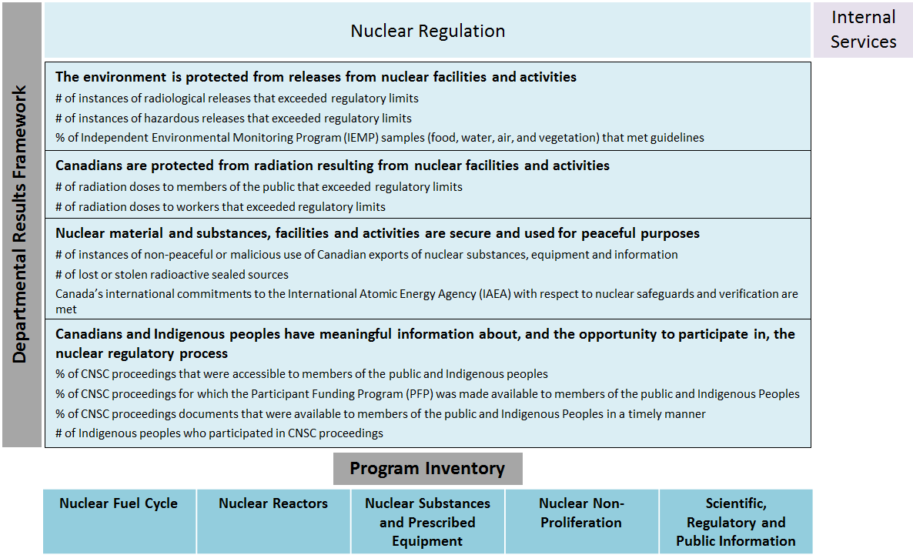913x555 pixels.
Task: Select proceedings documents available timely indicator
Action: (x=380, y=413)
